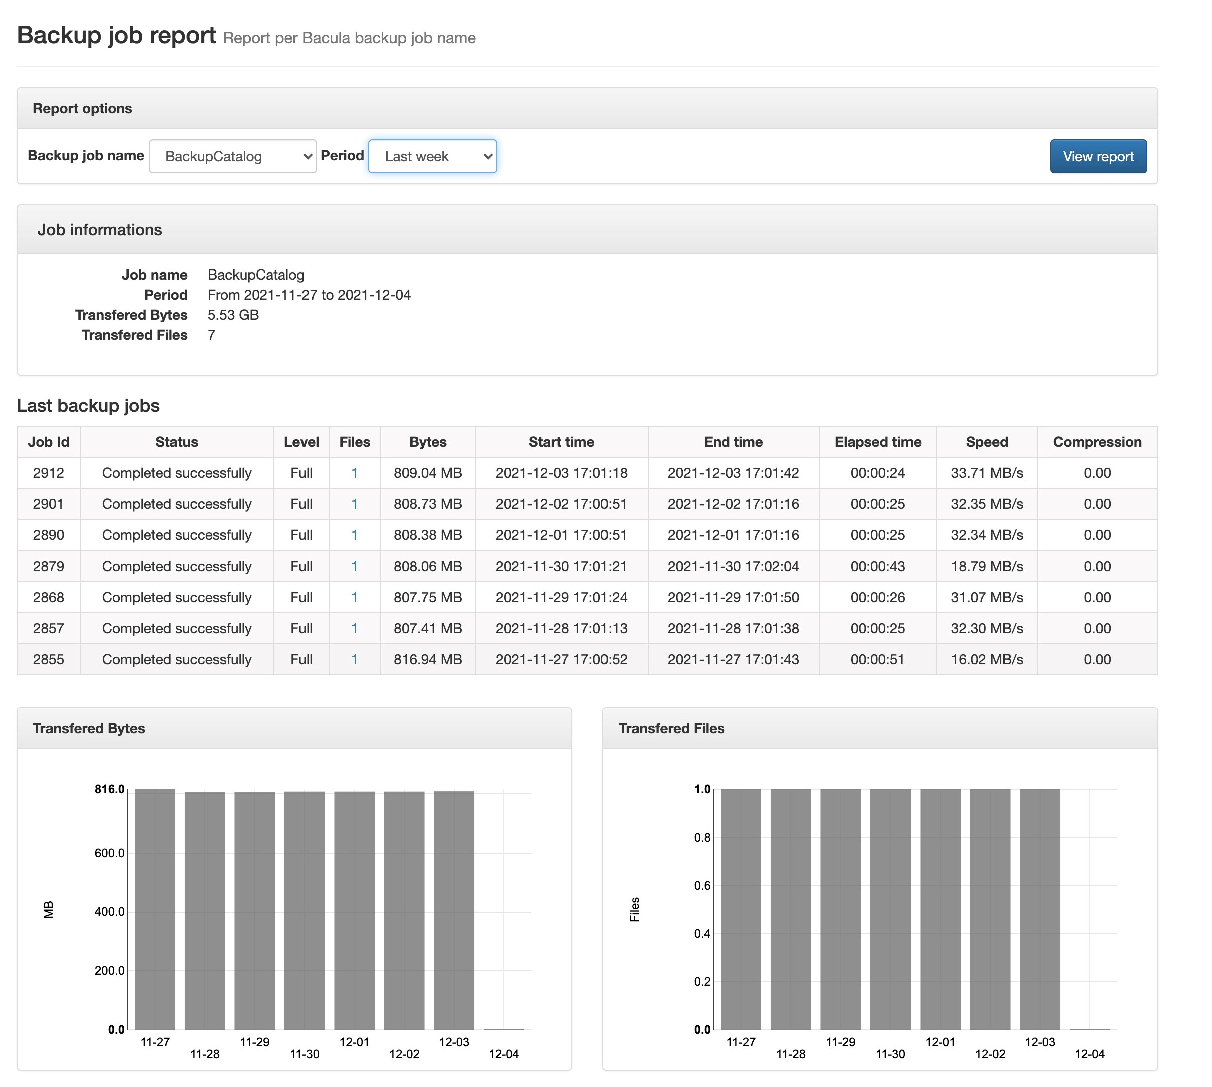Screen dimensions: 1212x1087
Task: Click the 11-27 bar in Transfered Bytes chart
Action: 155,909
